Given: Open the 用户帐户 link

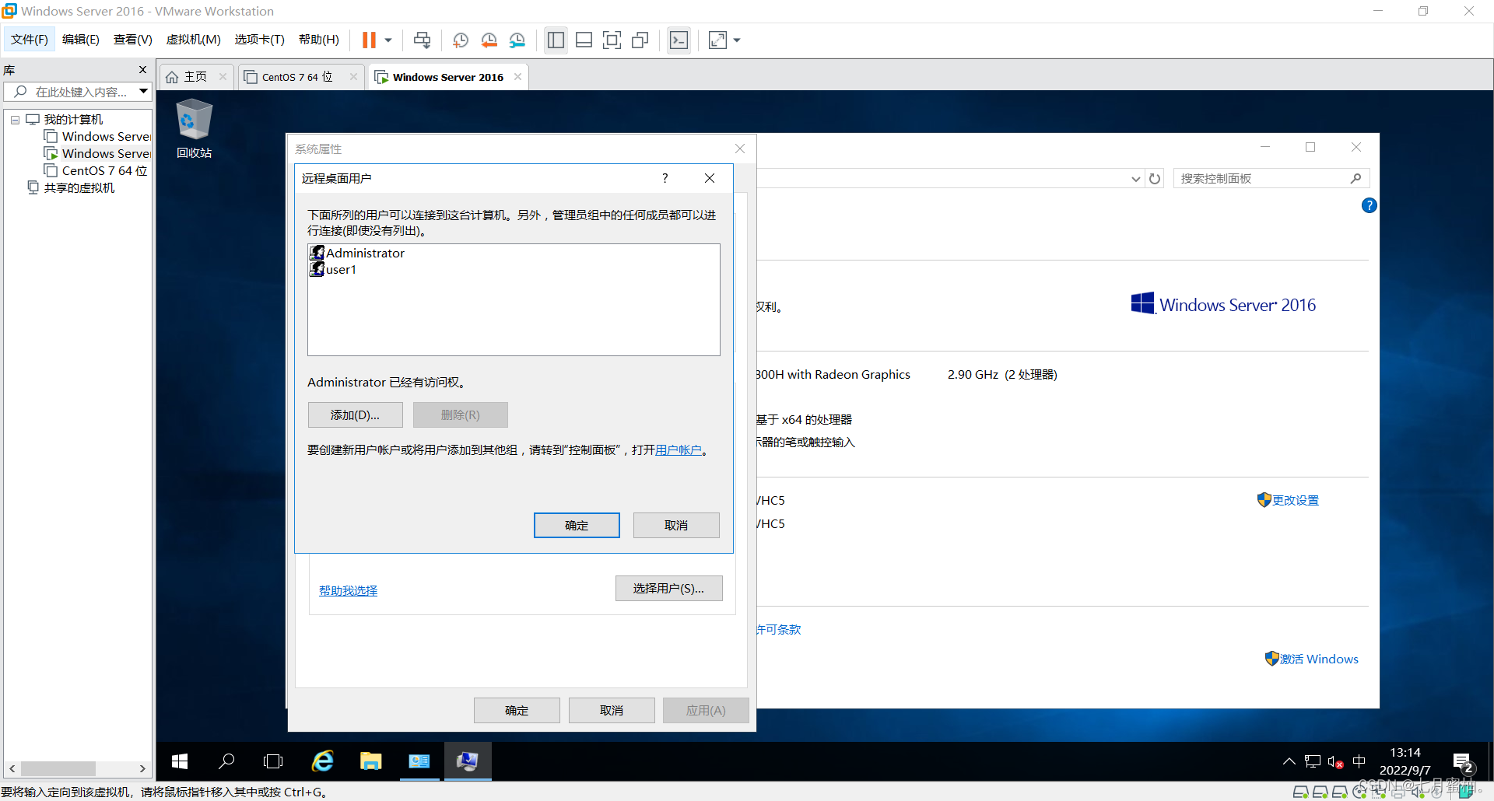Looking at the screenshot, I should pos(679,450).
